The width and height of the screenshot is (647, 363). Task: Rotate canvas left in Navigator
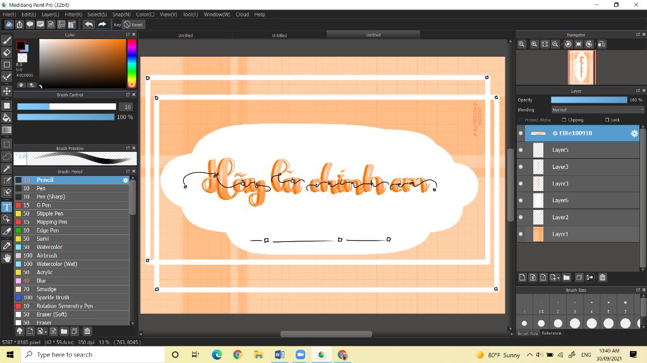[568, 44]
